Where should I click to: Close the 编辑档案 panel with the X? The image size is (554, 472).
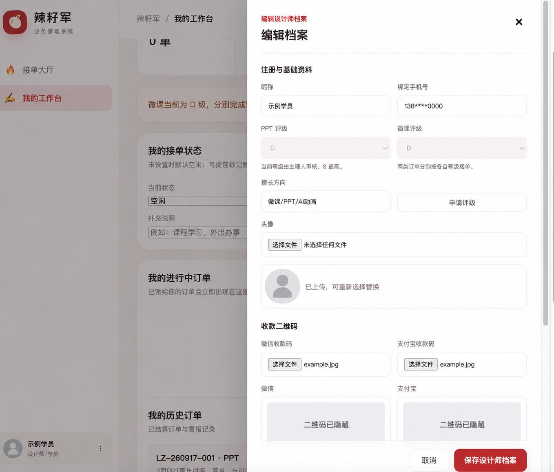point(519,22)
